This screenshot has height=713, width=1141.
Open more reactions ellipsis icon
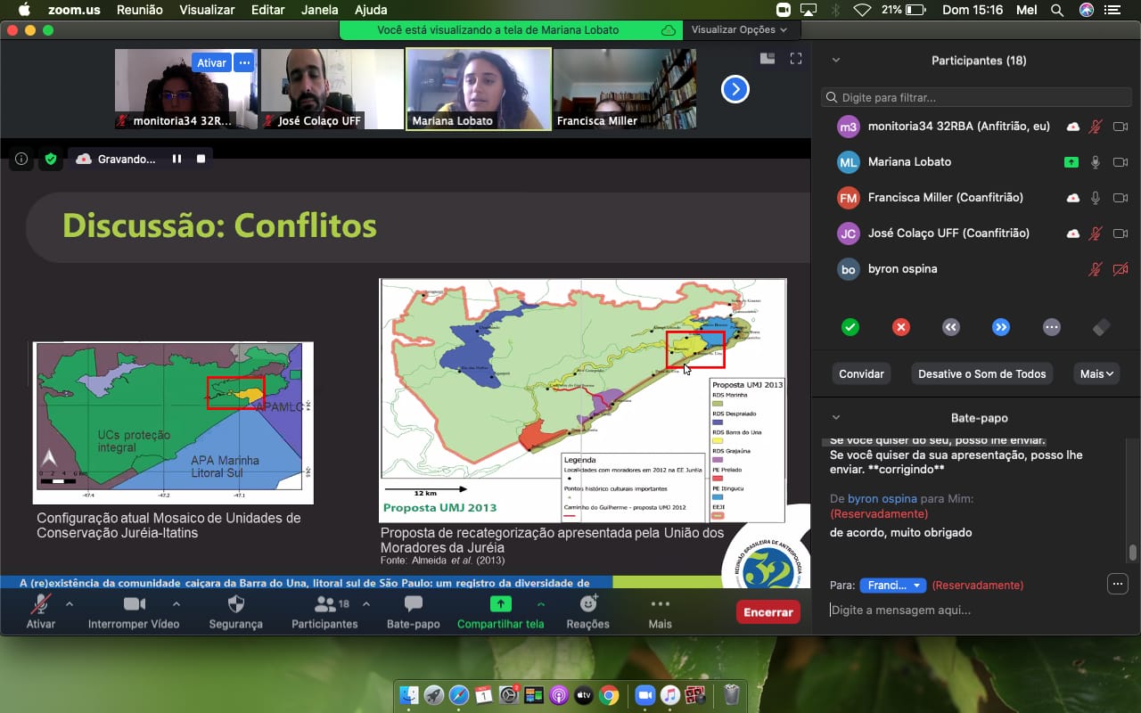[1052, 327]
